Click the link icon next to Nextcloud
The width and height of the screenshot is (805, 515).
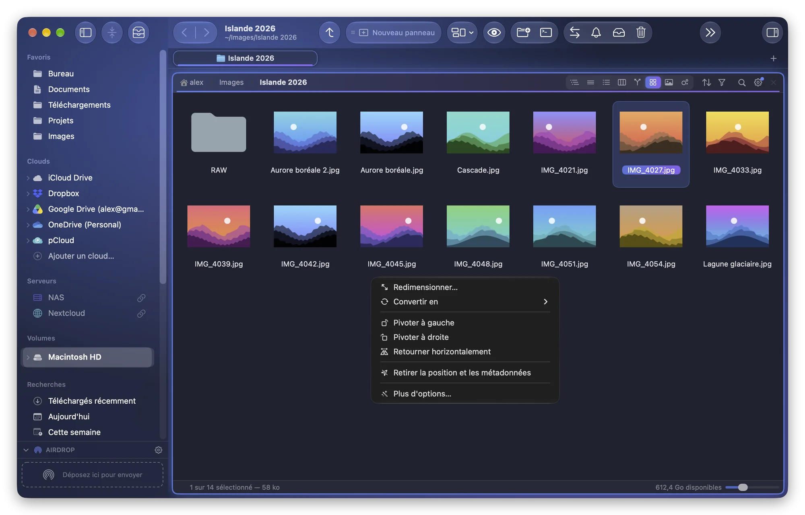[x=141, y=314]
